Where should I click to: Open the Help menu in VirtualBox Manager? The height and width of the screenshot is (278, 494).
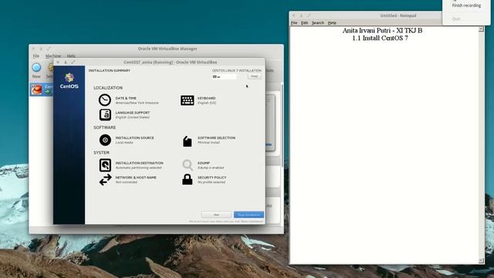coord(71,56)
